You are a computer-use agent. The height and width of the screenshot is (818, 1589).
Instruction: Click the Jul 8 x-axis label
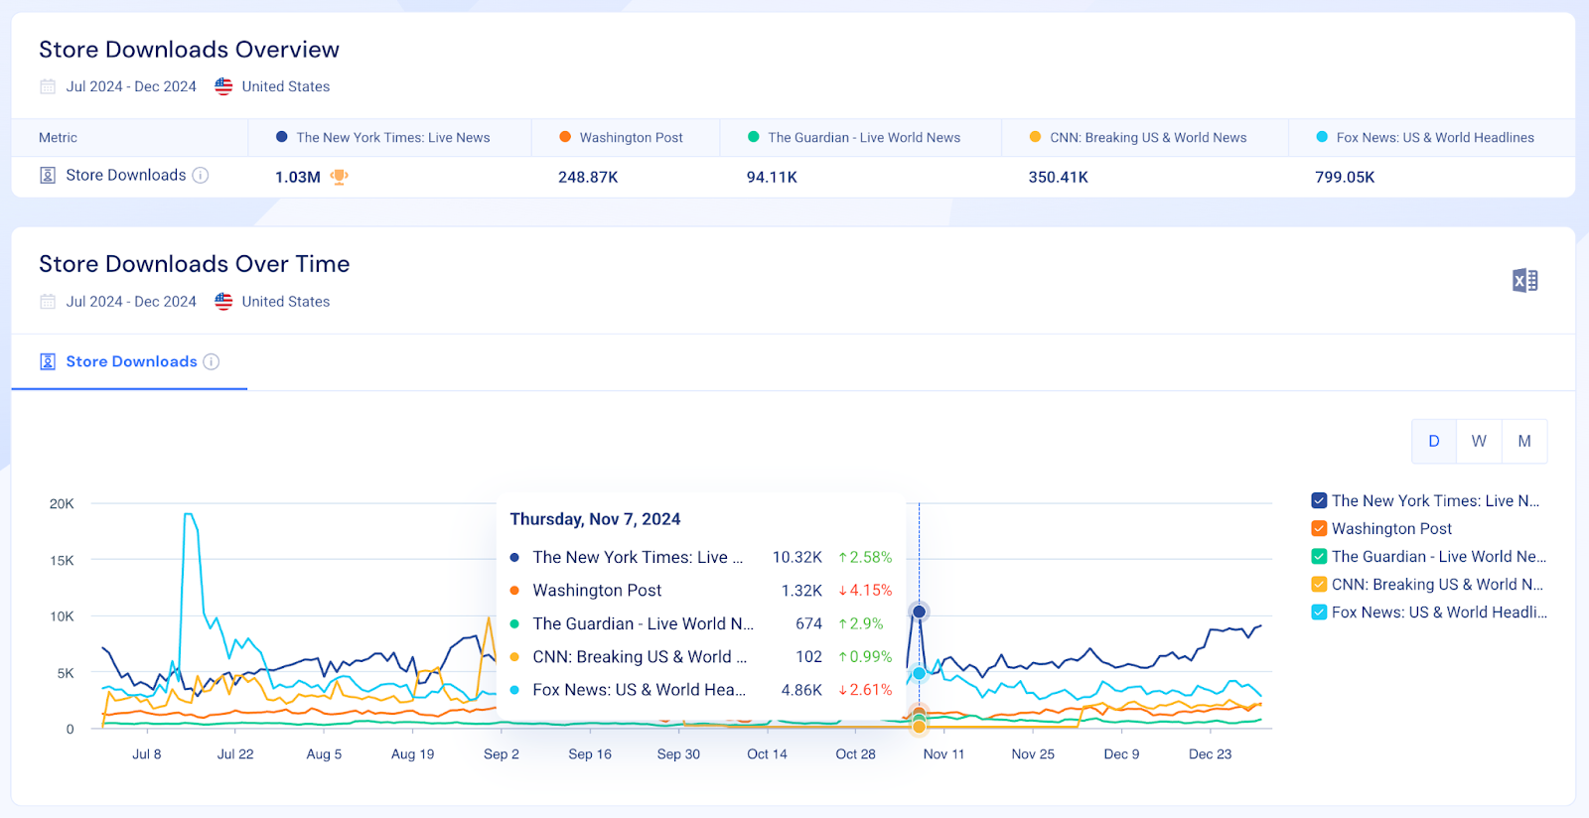(x=147, y=754)
